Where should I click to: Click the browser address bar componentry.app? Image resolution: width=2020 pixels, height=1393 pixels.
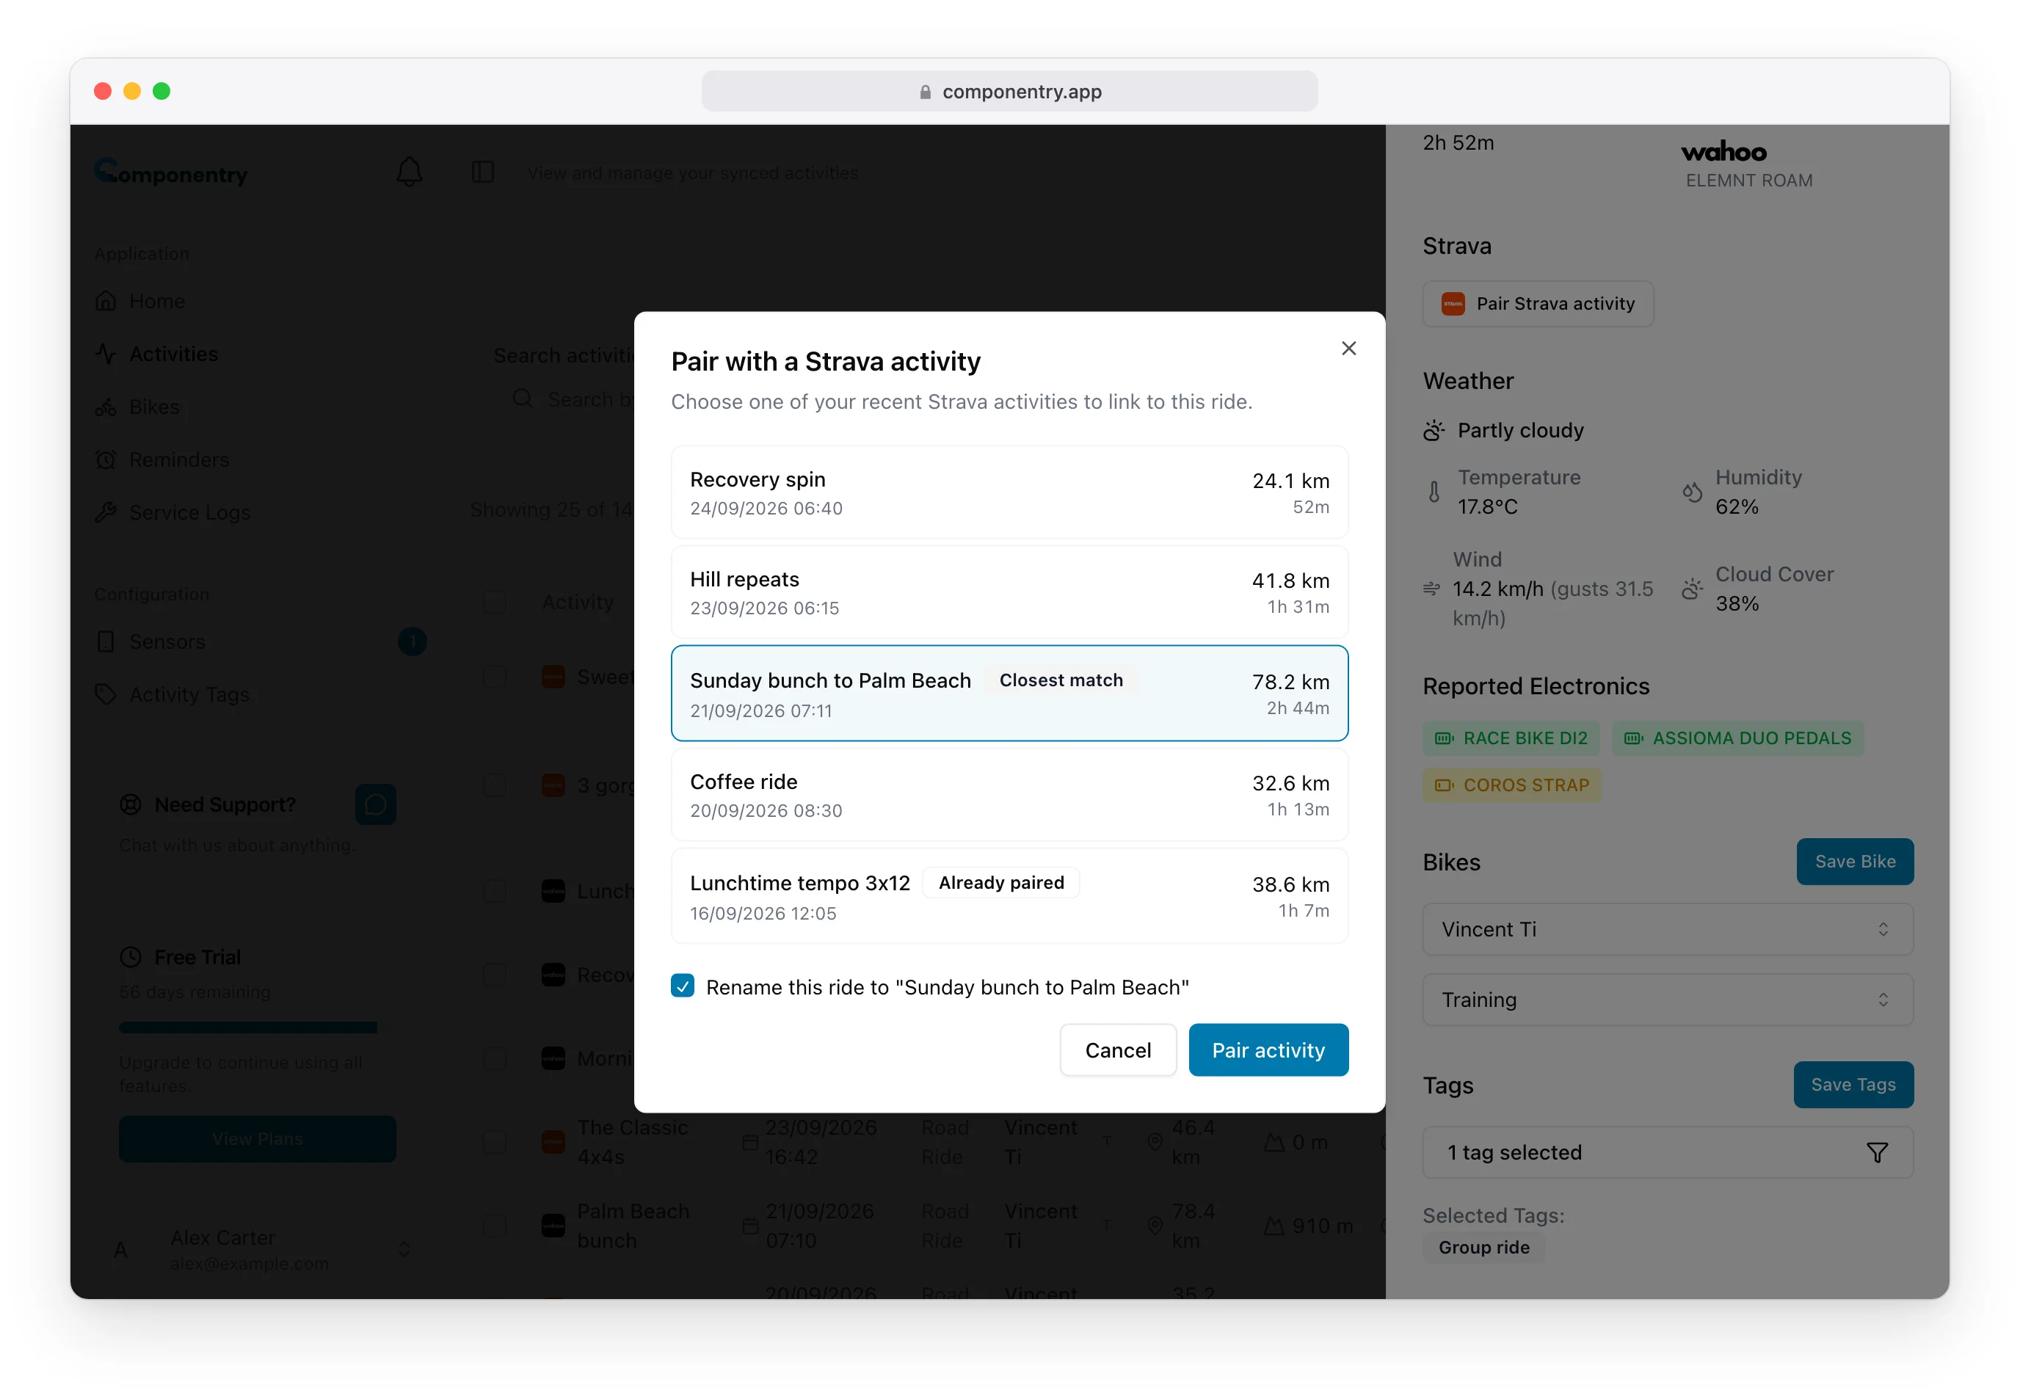click(1009, 92)
